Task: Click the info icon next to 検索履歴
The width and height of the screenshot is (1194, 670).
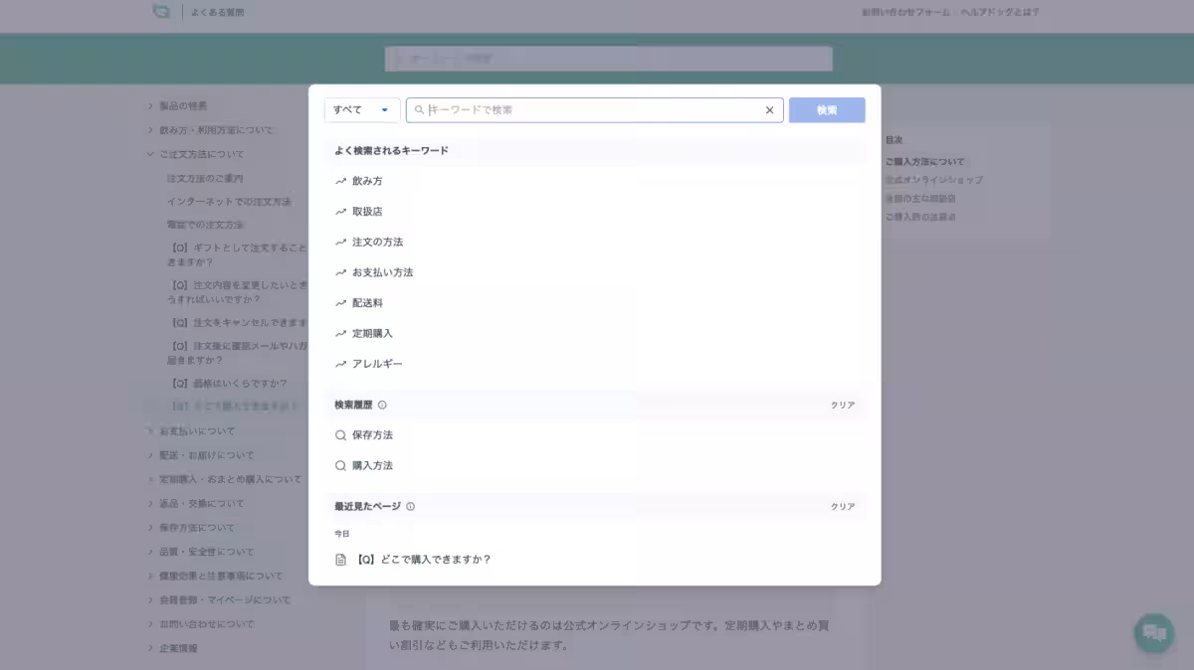Action: point(381,405)
